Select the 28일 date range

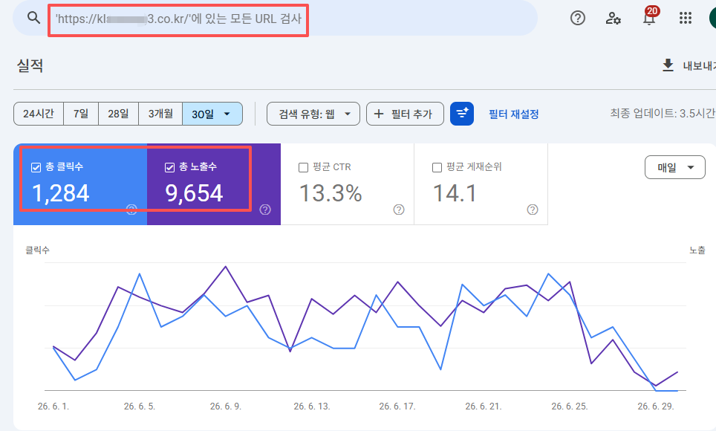point(118,114)
